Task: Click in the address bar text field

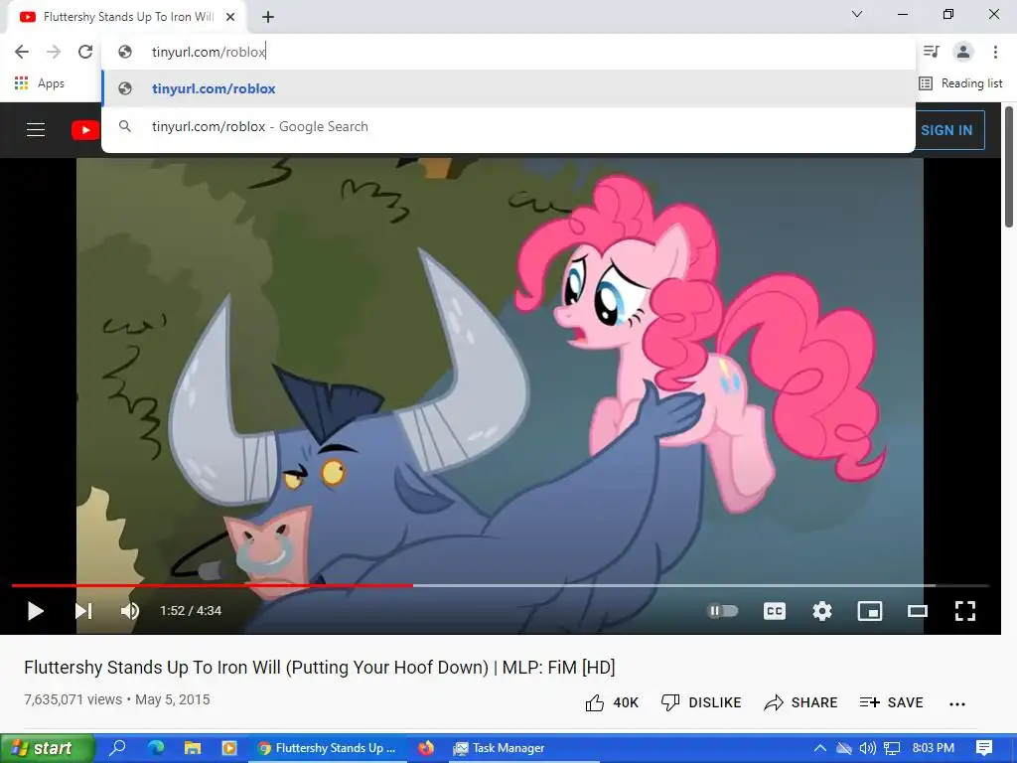Action: click(x=508, y=52)
